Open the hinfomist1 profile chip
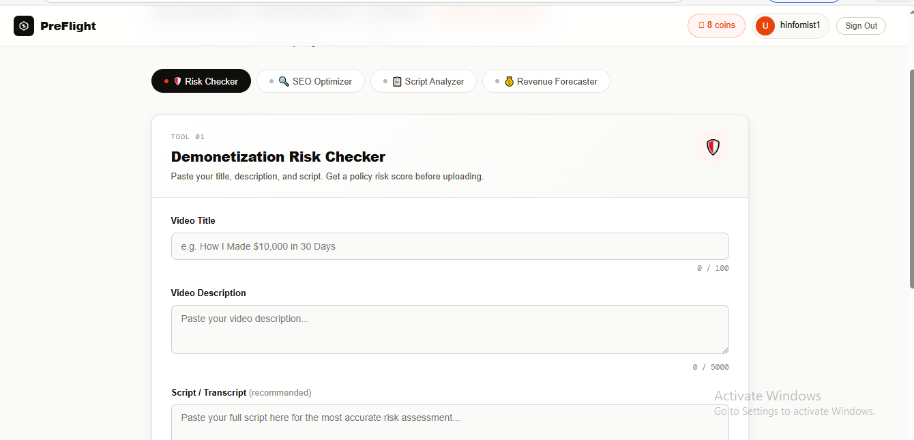 tap(791, 26)
